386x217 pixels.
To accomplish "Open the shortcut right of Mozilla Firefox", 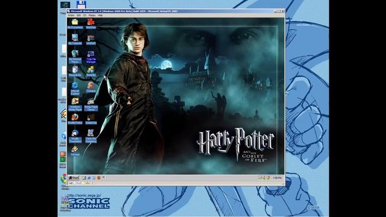I will point(91,119).
